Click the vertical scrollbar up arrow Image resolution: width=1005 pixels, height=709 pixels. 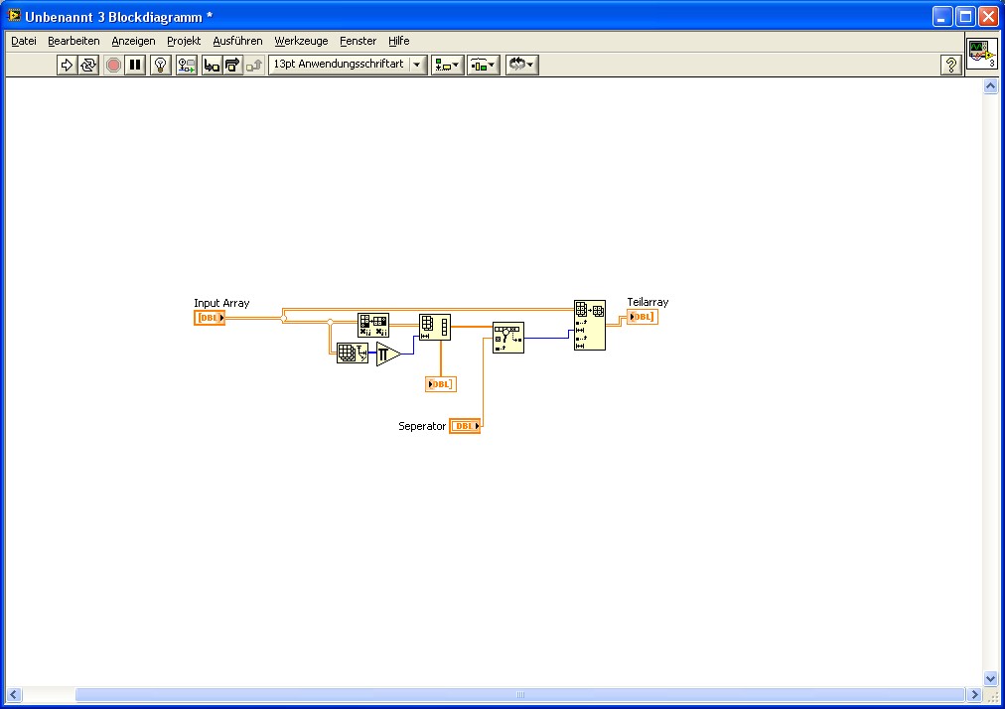pyautogui.click(x=990, y=86)
